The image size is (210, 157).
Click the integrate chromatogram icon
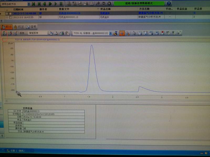point(5,33)
